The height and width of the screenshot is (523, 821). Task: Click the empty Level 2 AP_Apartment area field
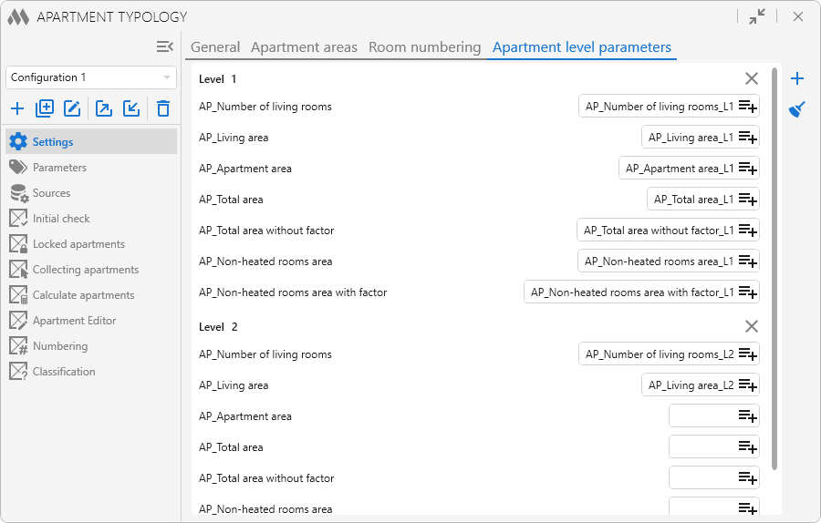click(702, 416)
